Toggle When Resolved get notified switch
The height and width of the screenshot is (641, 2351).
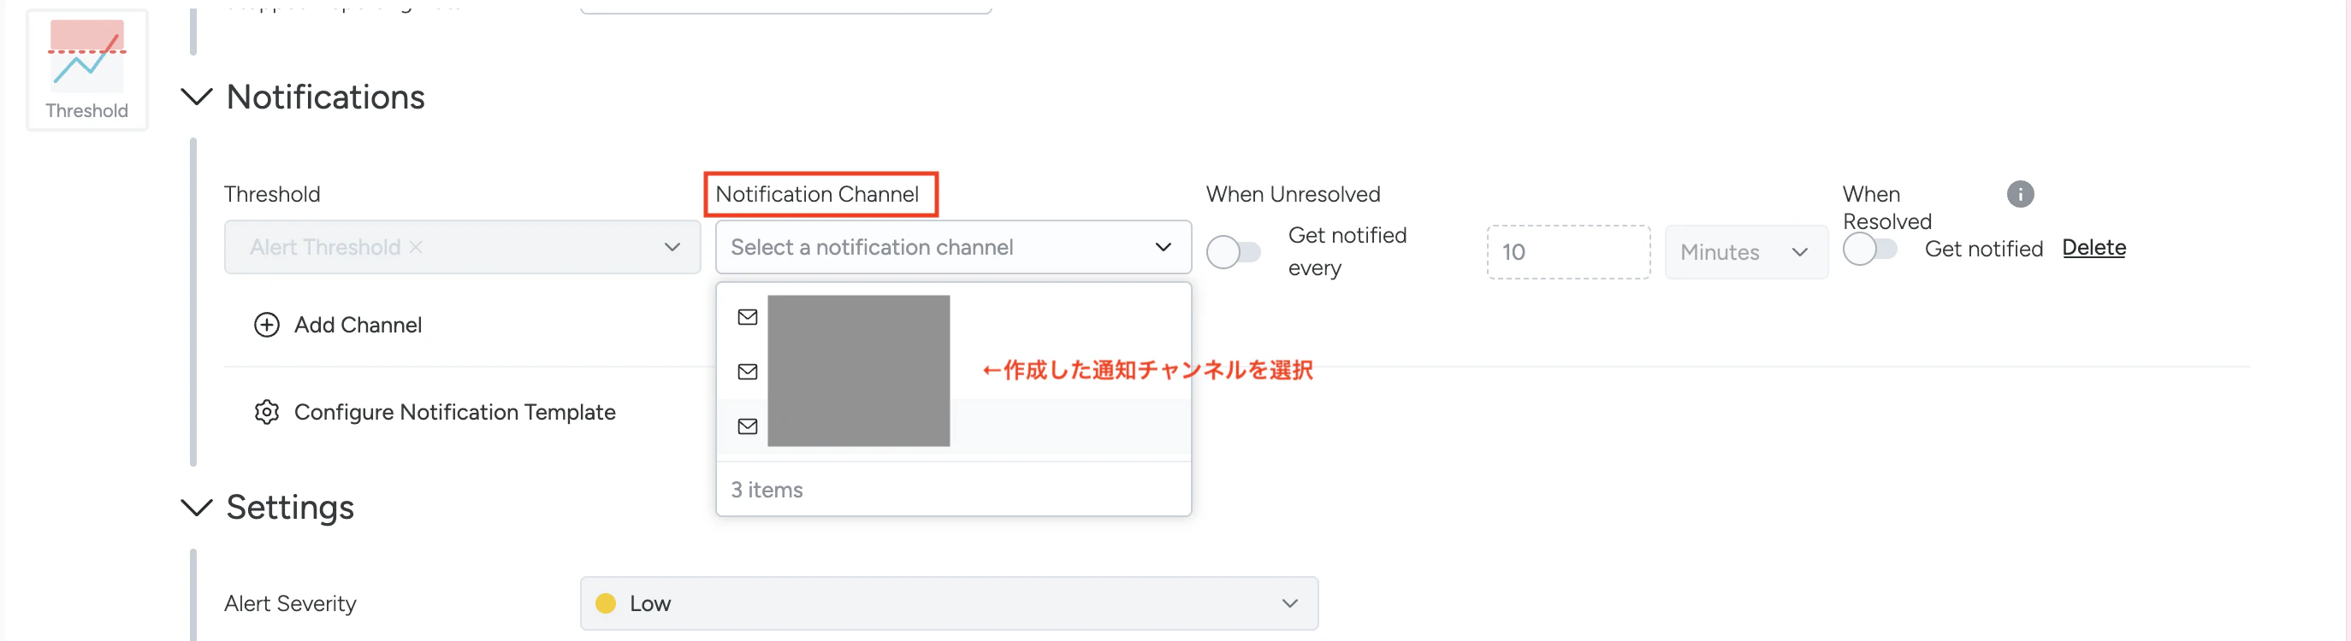[x=1869, y=249]
